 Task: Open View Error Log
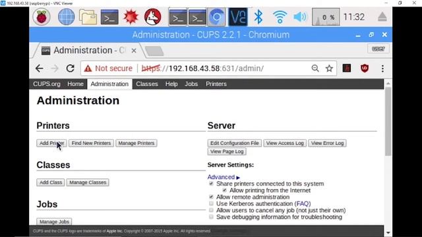(327, 144)
